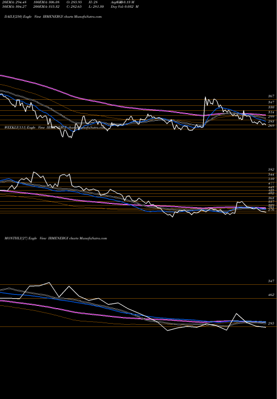Click the 367 price label on daily chart

[271, 96]
